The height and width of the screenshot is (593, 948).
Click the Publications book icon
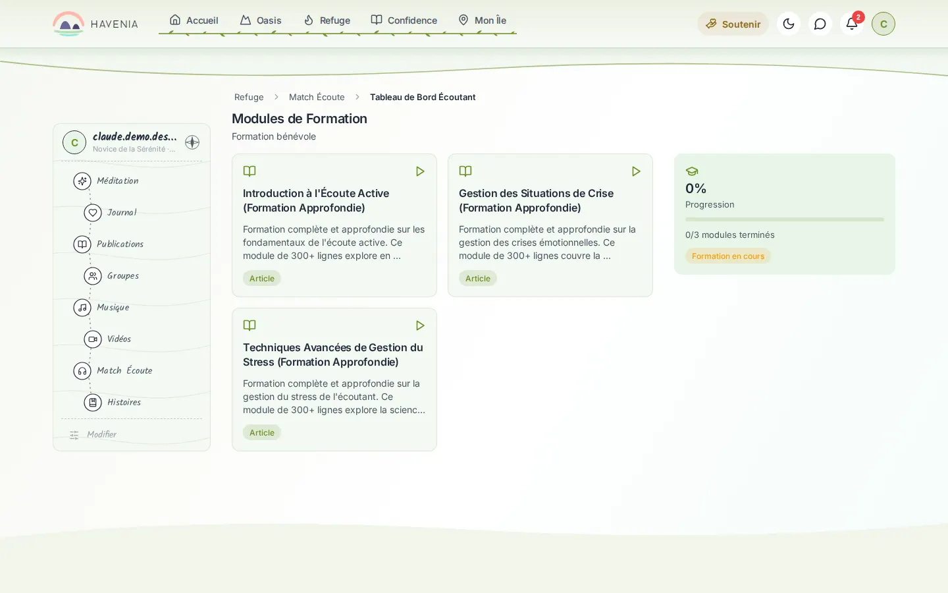pyautogui.click(x=82, y=244)
